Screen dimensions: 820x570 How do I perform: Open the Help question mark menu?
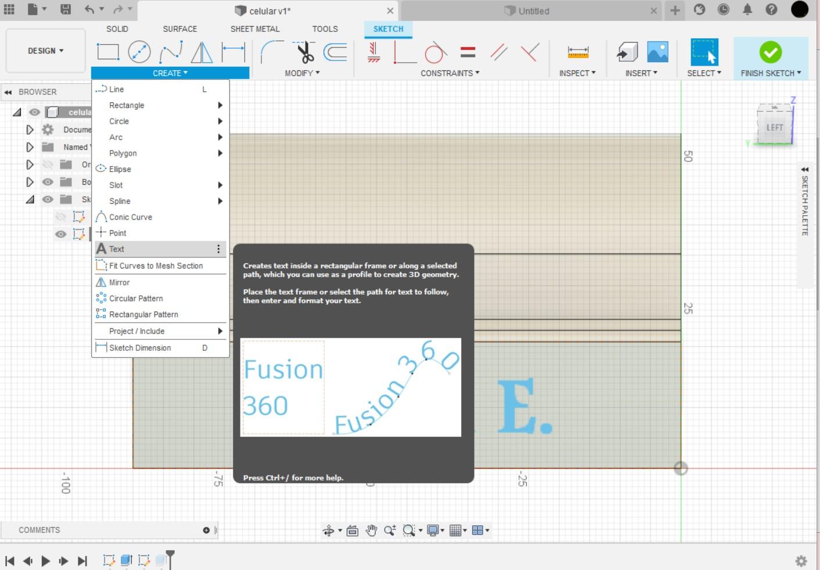coord(771,9)
